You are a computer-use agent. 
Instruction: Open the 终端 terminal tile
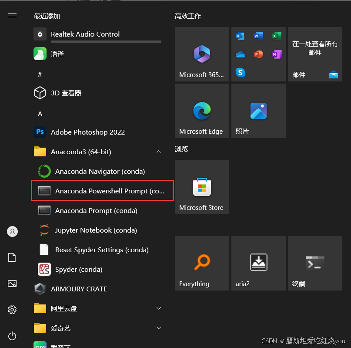coord(315,263)
